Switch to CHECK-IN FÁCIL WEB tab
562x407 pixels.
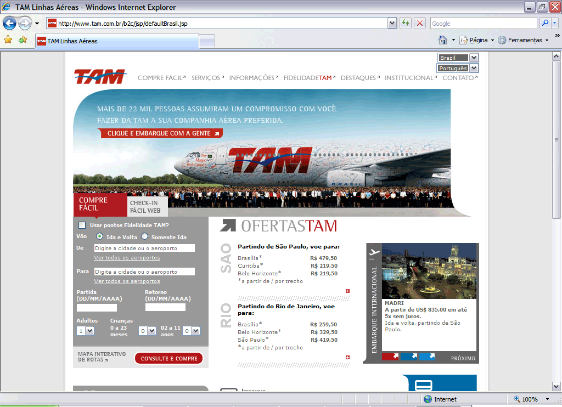pos(147,207)
